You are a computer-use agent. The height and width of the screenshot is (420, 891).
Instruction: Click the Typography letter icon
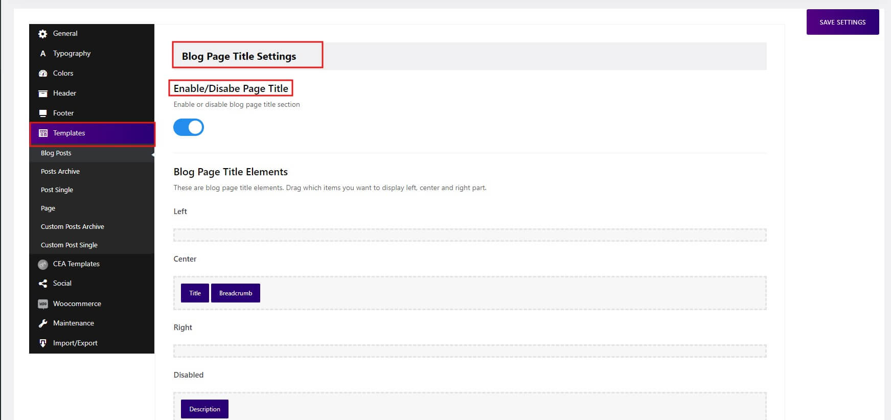(43, 54)
